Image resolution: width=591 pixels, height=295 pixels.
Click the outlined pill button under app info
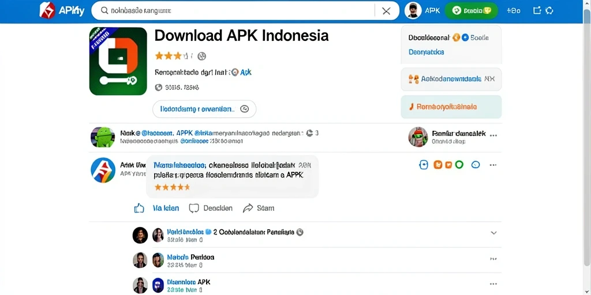[x=204, y=109]
